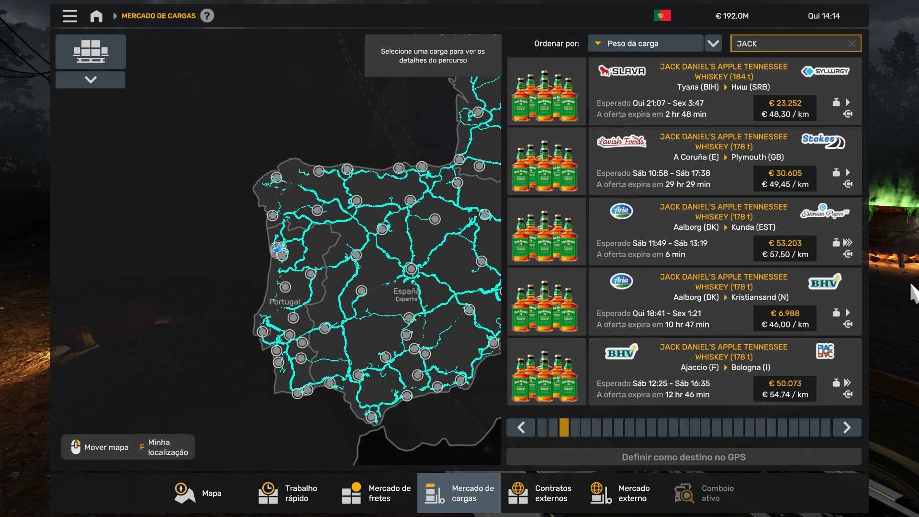
Task: Click urgency arrows on Aalborg–Kunda offer
Action: (848, 243)
